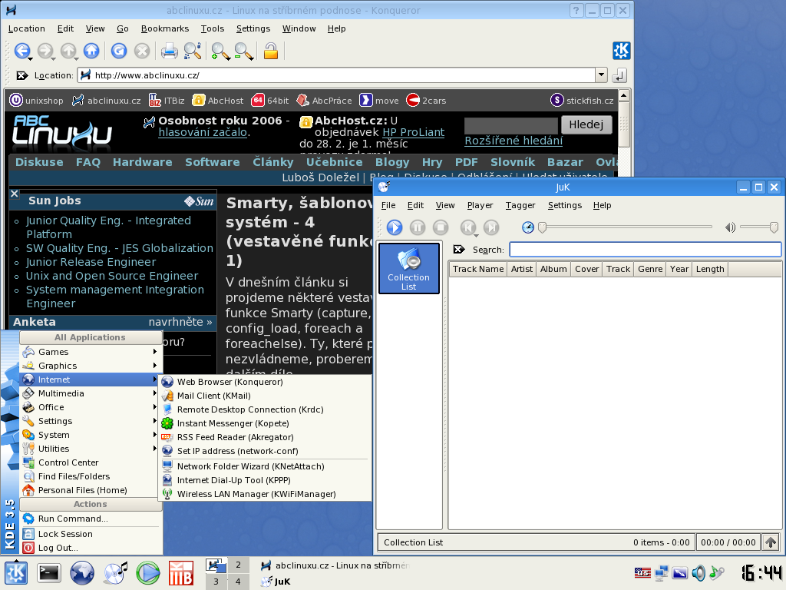Viewport: 786px width, 590px height.
Task: Open Player menu in JuK
Action: (x=481, y=205)
